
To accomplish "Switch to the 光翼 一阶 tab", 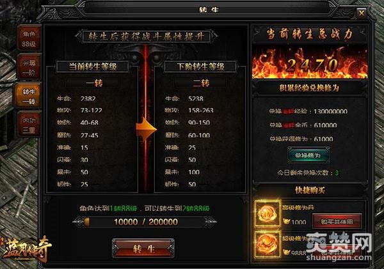I will pyautogui.click(x=29, y=67).
